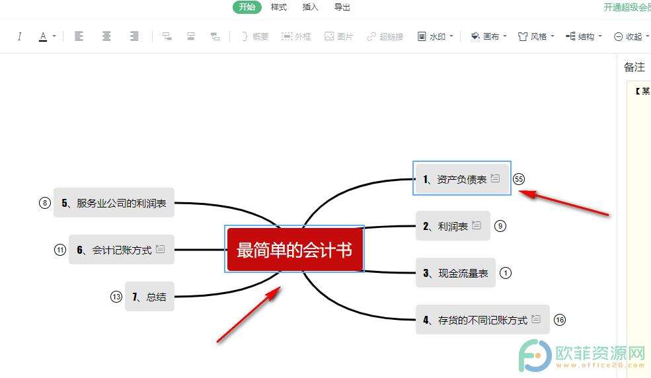Screen dimensions: 651x378
Task: Open the style theme (风格) dropdown
Action: [536, 36]
